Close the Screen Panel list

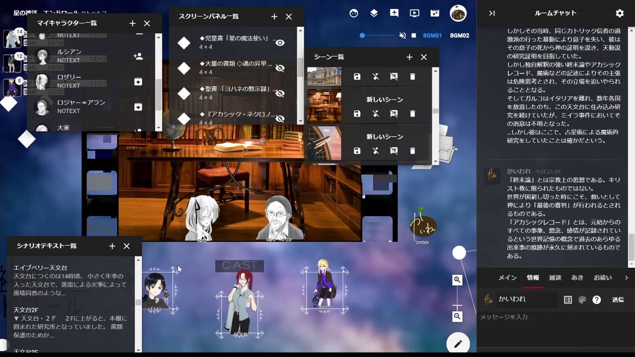289,17
